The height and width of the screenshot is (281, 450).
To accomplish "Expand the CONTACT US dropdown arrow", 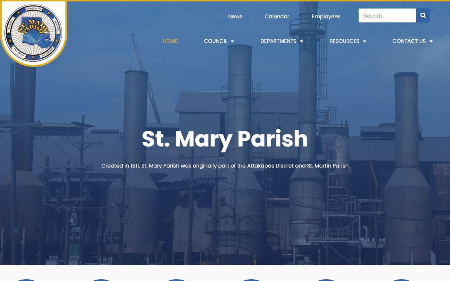I will coord(431,41).
